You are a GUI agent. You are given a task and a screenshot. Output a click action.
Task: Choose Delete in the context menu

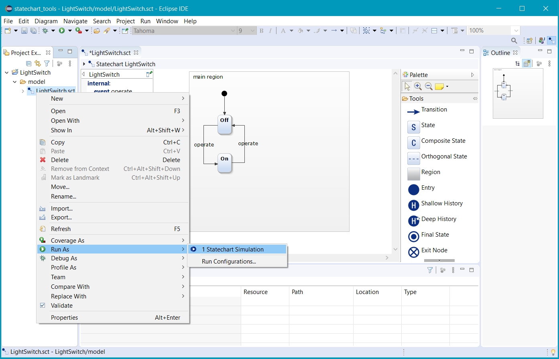[x=113, y=160]
